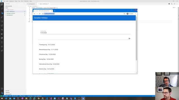179x100 pixels.
Task: Close the browser tab
Action: (51, 11)
